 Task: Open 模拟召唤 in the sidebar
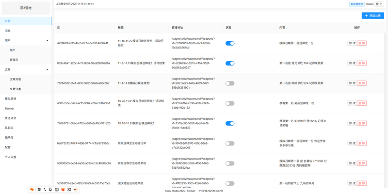pos(26,99)
